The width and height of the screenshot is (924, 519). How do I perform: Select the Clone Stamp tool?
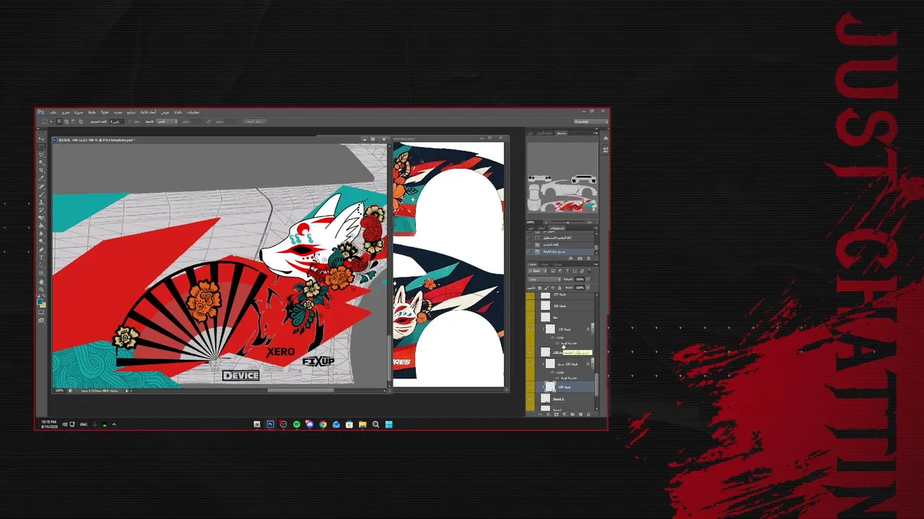coord(41,203)
